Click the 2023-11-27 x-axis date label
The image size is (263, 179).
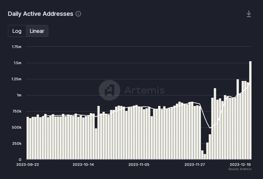click(195, 164)
